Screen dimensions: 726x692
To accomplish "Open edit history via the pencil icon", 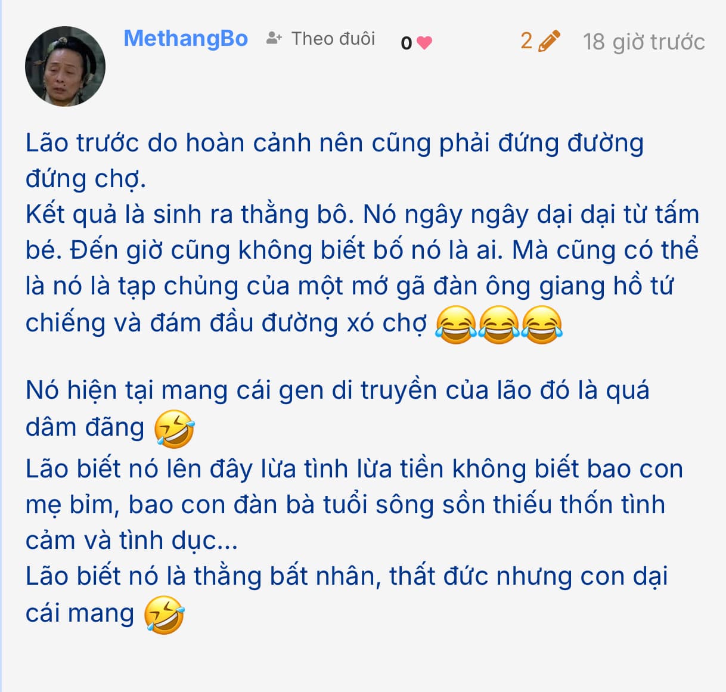I will 549,41.
